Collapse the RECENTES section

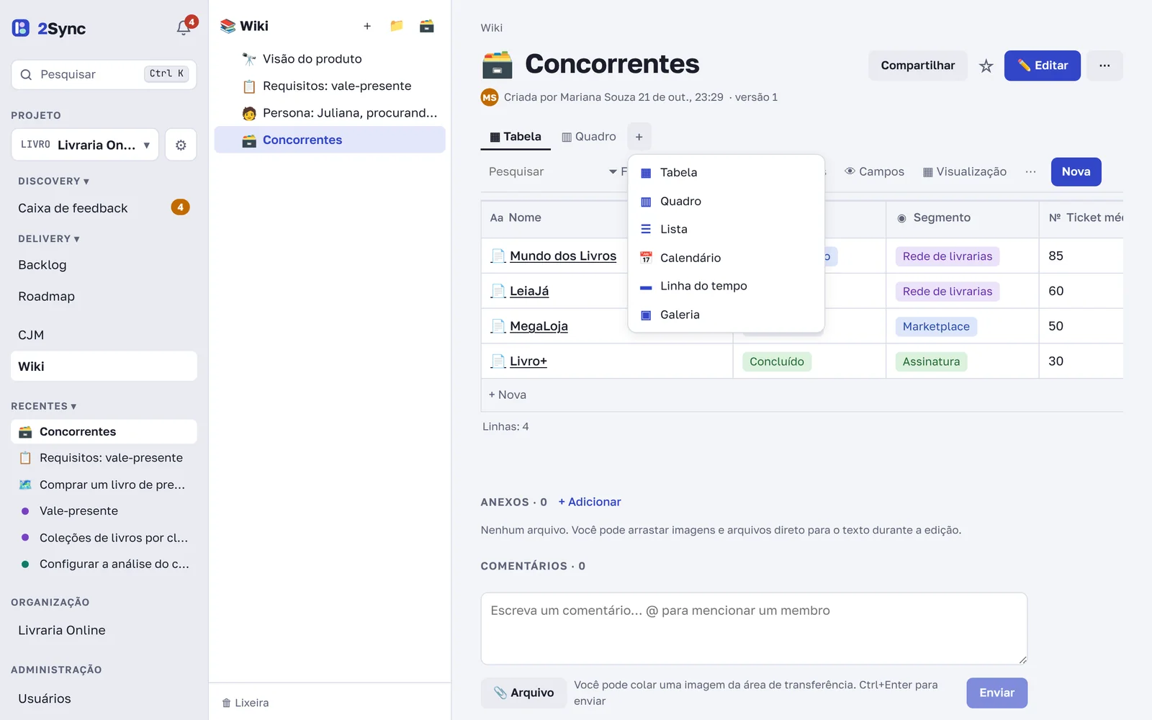point(43,406)
